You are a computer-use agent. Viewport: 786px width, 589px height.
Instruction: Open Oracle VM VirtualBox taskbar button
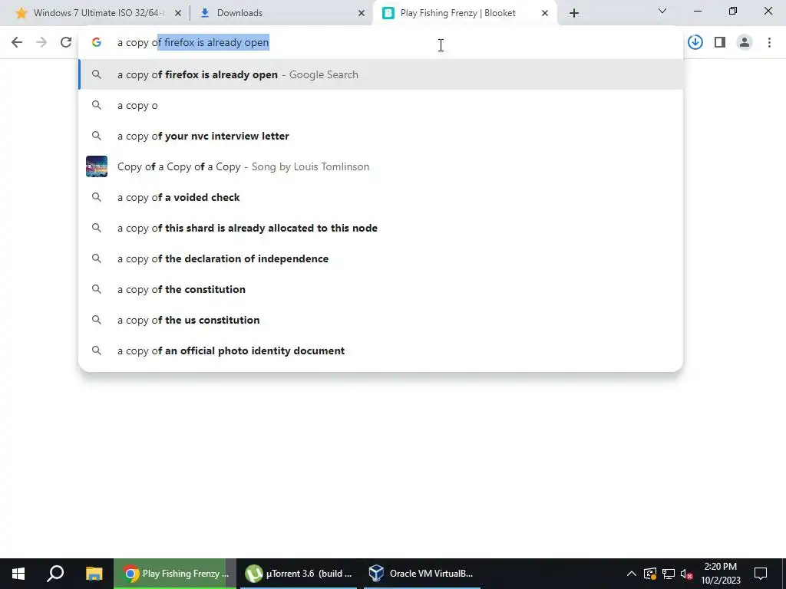(x=421, y=574)
